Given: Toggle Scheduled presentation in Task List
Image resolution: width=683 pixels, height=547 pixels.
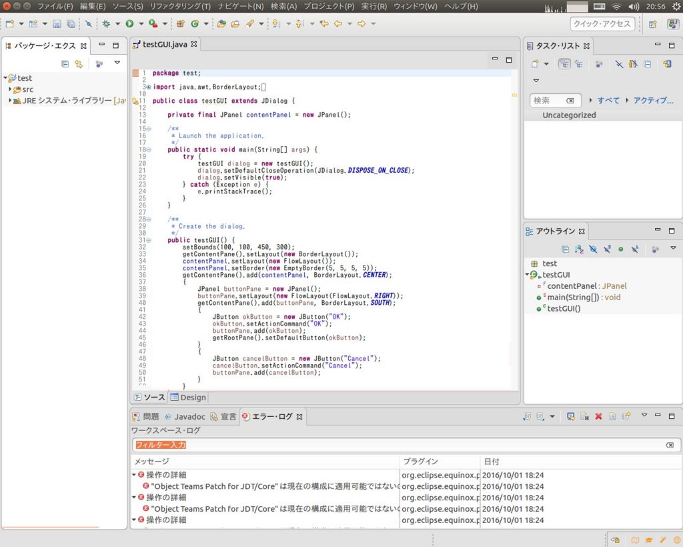Looking at the screenshot, I should (x=579, y=64).
